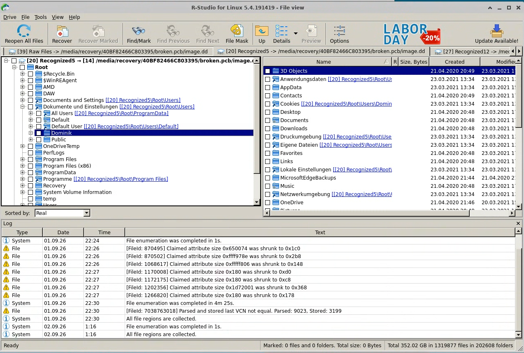The height and width of the screenshot is (353, 524).
Task: Click the Music folder icon in file list
Action: pyautogui.click(x=276, y=186)
